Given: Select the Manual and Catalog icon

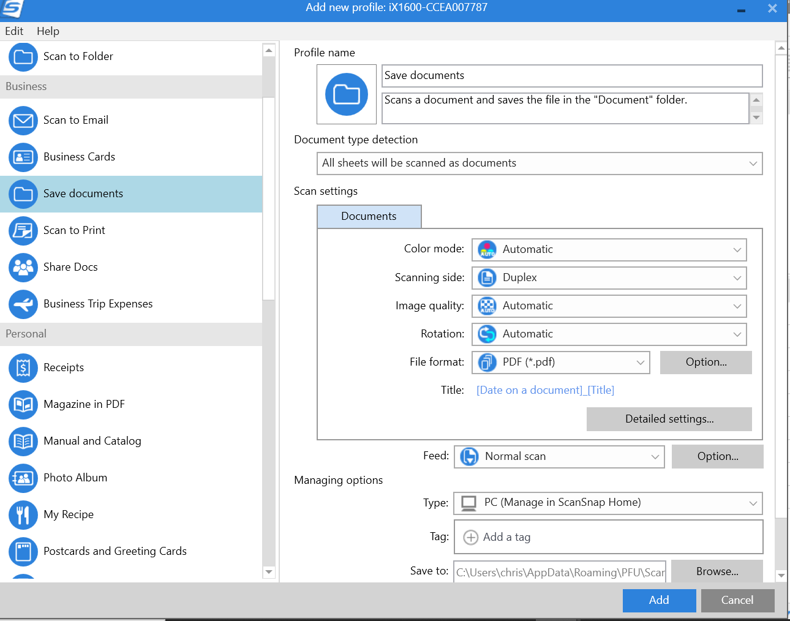Looking at the screenshot, I should point(23,442).
